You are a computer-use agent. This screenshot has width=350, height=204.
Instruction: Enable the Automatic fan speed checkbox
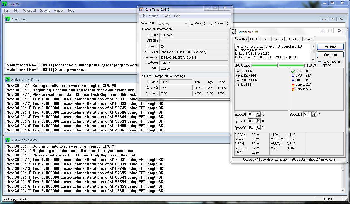click(319, 63)
